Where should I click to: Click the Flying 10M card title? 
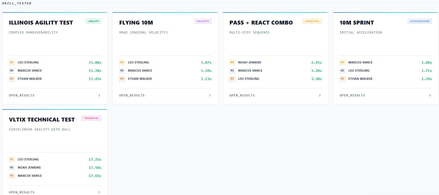[136, 23]
